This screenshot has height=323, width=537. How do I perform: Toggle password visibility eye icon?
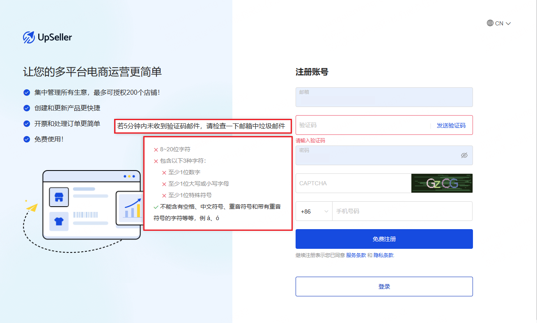(x=464, y=155)
